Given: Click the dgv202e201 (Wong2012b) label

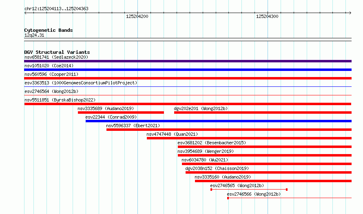Looking at the screenshot, I should click(x=201, y=108).
